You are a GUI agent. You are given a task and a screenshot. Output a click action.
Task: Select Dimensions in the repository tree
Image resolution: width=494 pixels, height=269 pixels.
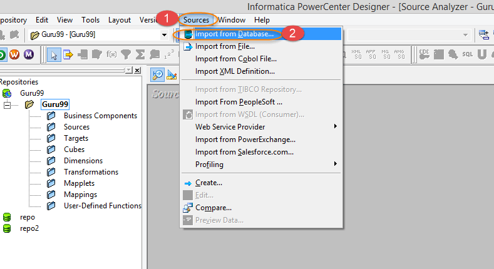coord(83,161)
